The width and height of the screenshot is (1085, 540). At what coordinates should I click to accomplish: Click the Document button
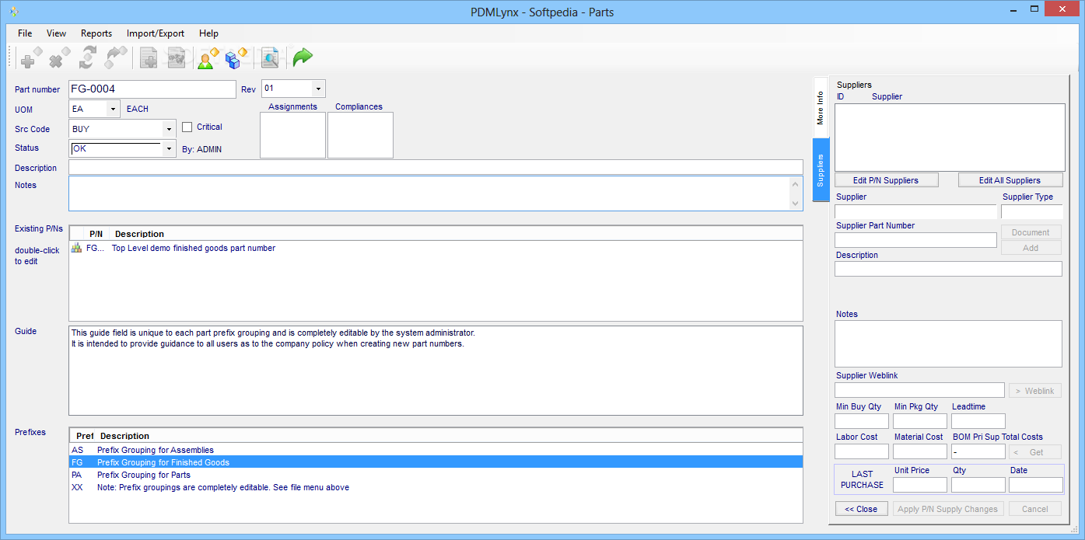point(1031,232)
